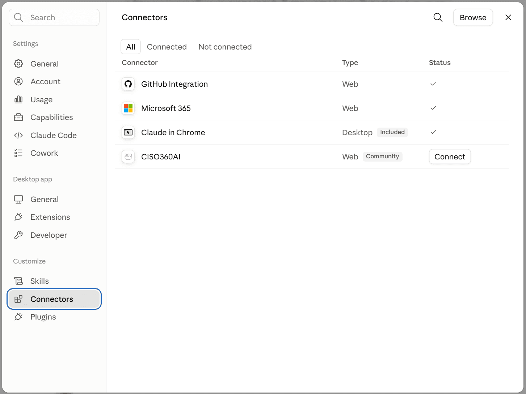Open General under Settings
Screen dimensions: 526x394
tap(54, 64)
